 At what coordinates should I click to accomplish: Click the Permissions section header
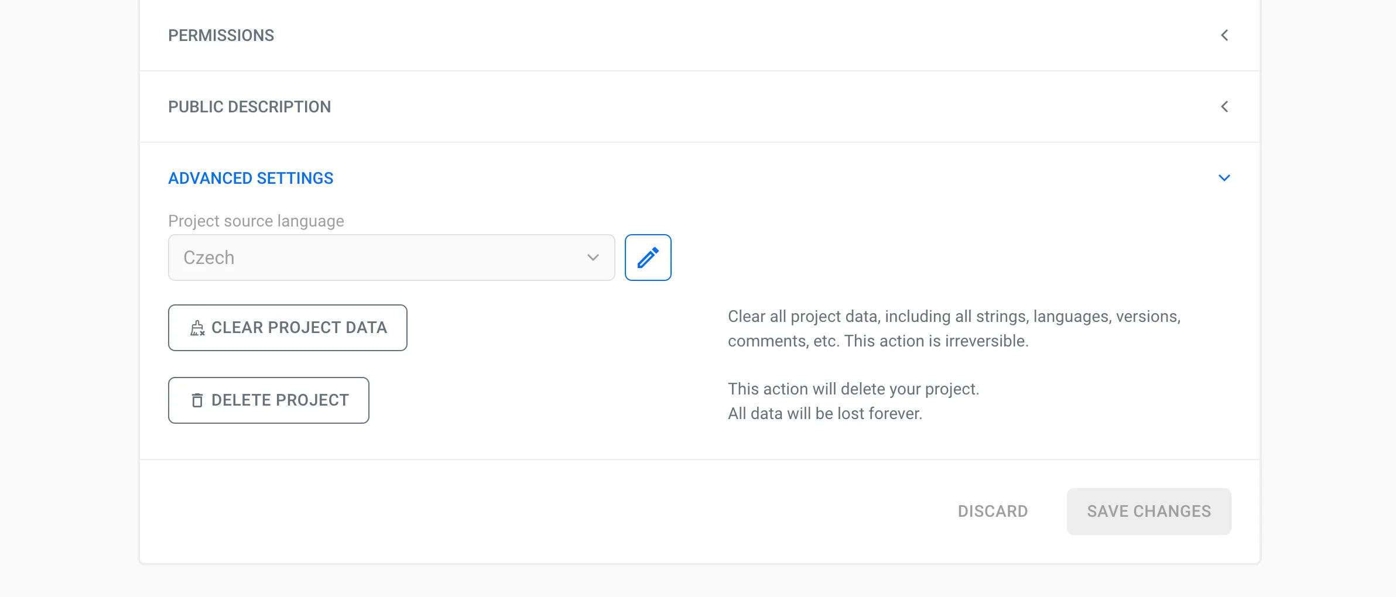tap(221, 35)
